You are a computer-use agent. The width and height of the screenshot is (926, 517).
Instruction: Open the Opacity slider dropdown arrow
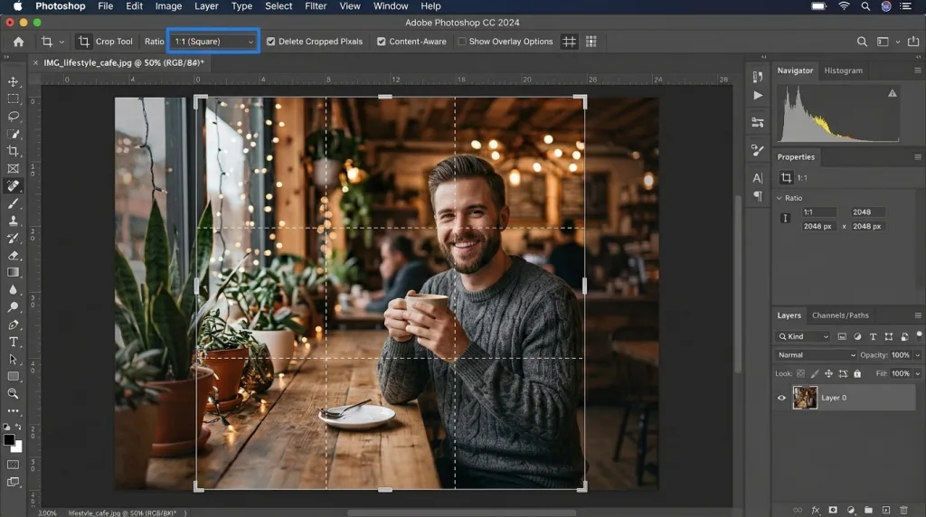(x=918, y=355)
